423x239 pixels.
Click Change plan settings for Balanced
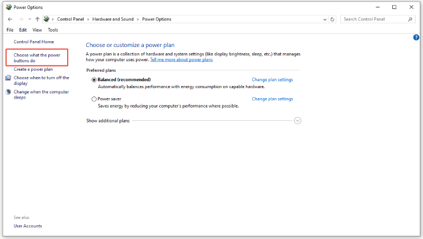[272, 80]
